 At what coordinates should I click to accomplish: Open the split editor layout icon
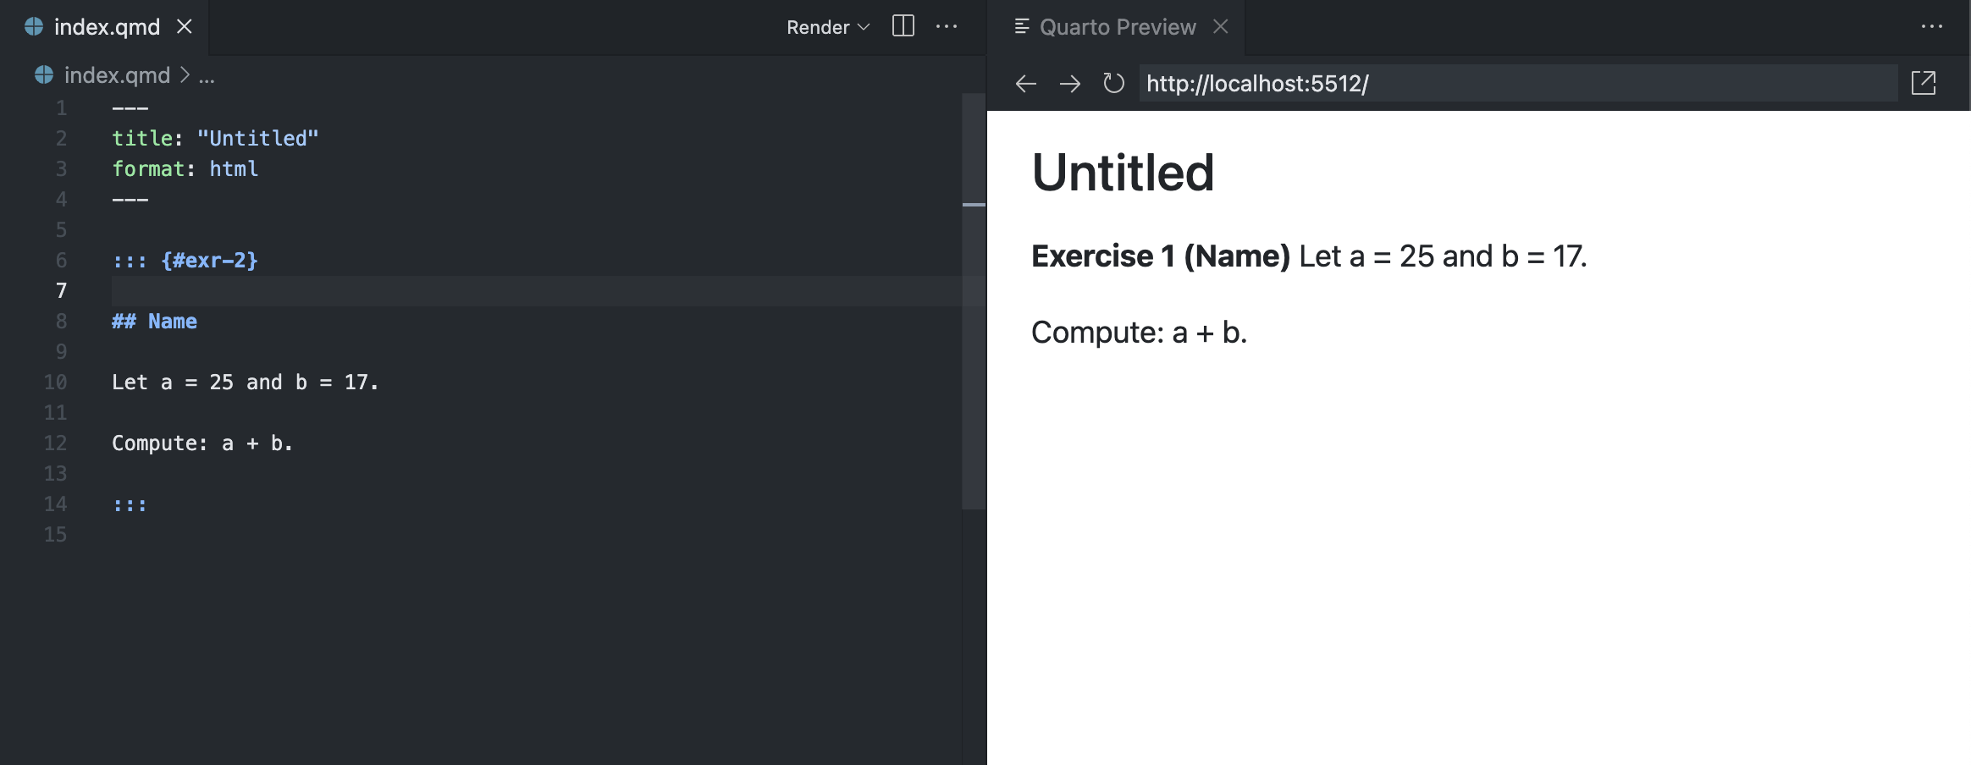pyautogui.click(x=903, y=26)
